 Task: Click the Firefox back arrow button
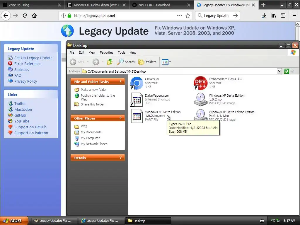[6, 16]
